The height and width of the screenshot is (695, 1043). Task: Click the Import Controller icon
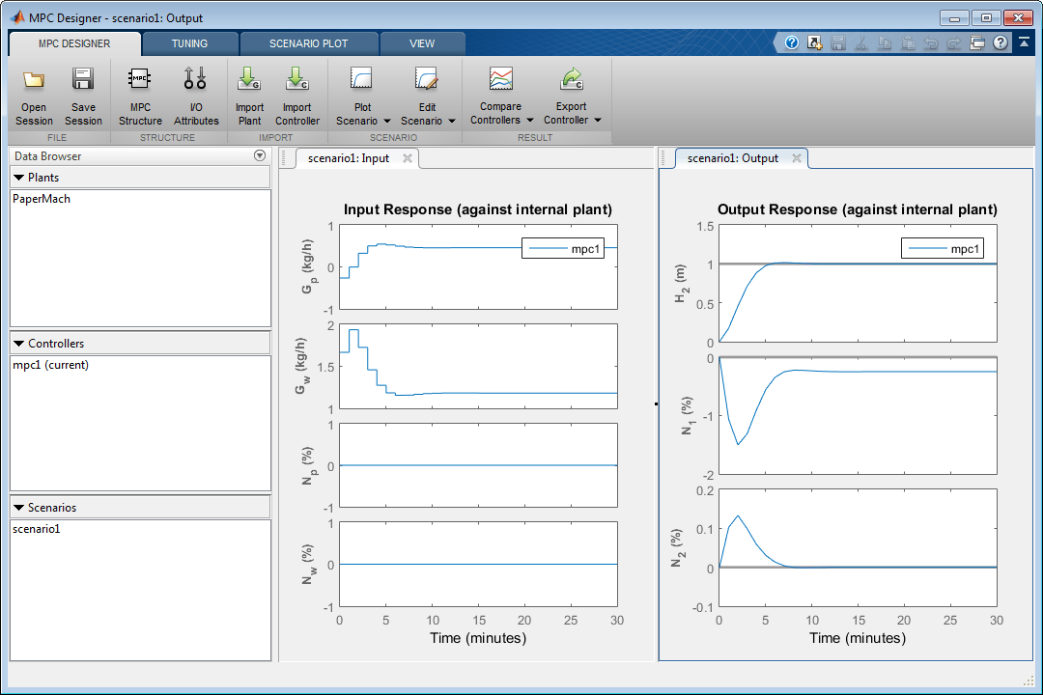(x=296, y=78)
